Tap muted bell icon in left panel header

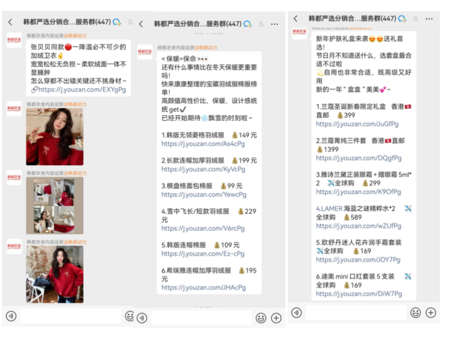(131, 22)
